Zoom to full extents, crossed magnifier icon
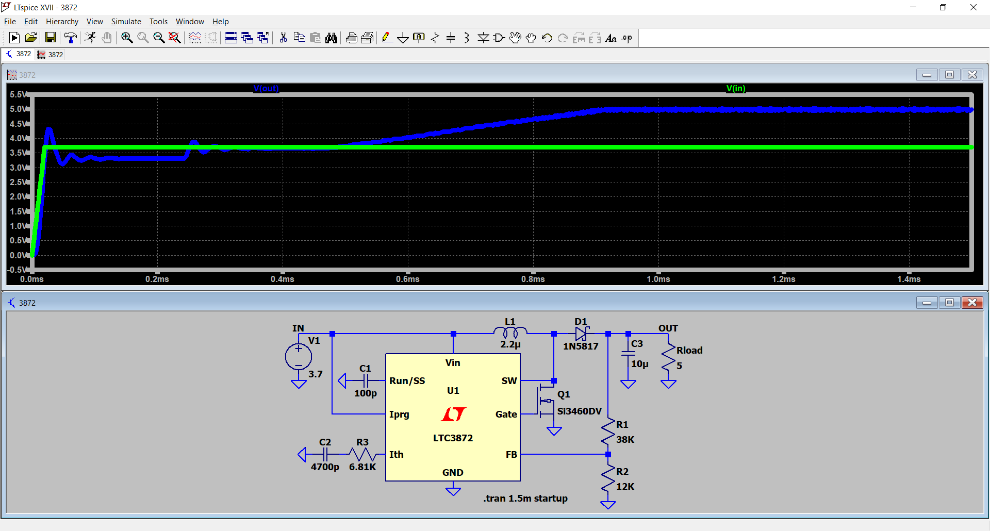 coord(175,38)
